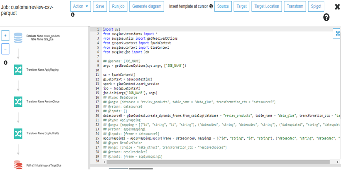Click 'from awsglue.job import Job' line
The image size is (341, 170).
pyautogui.click(x=126, y=52)
